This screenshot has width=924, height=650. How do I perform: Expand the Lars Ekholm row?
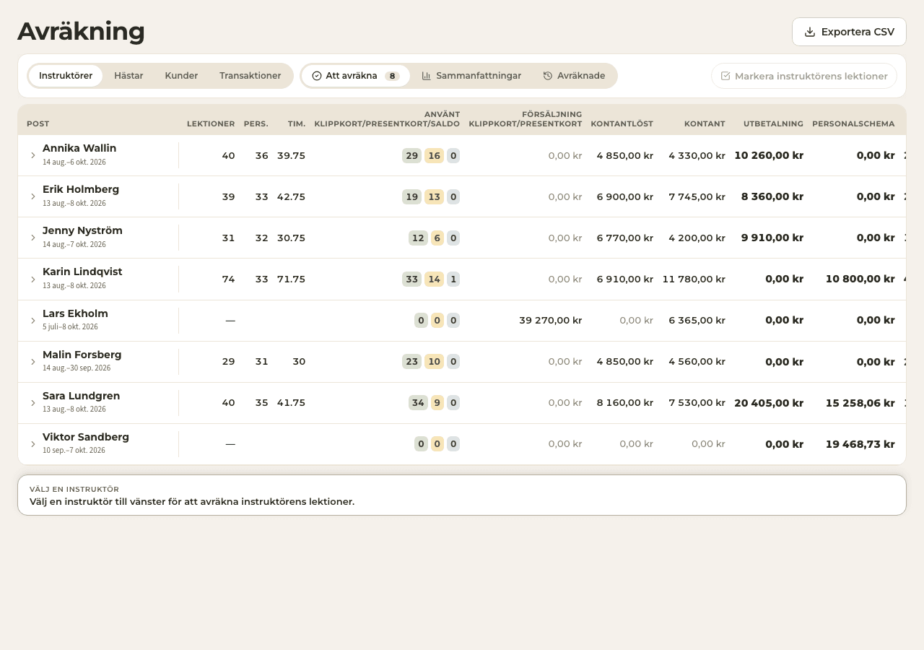tap(32, 320)
